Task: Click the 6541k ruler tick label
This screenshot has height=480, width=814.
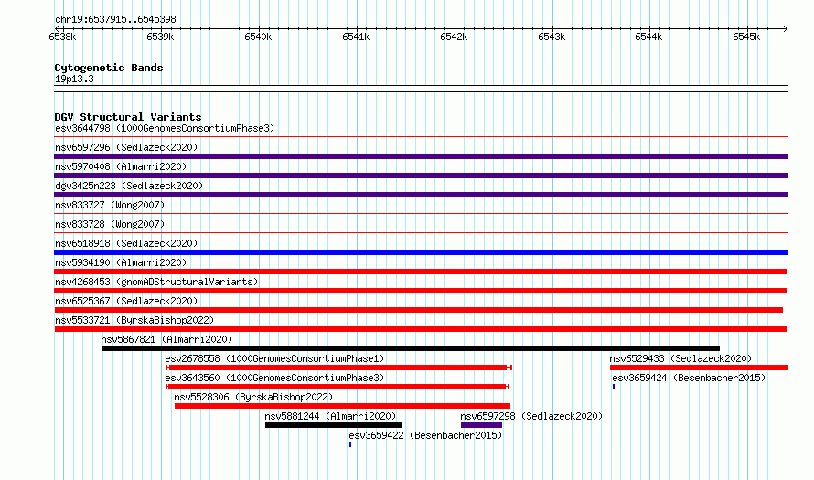Action: point(356,37)
